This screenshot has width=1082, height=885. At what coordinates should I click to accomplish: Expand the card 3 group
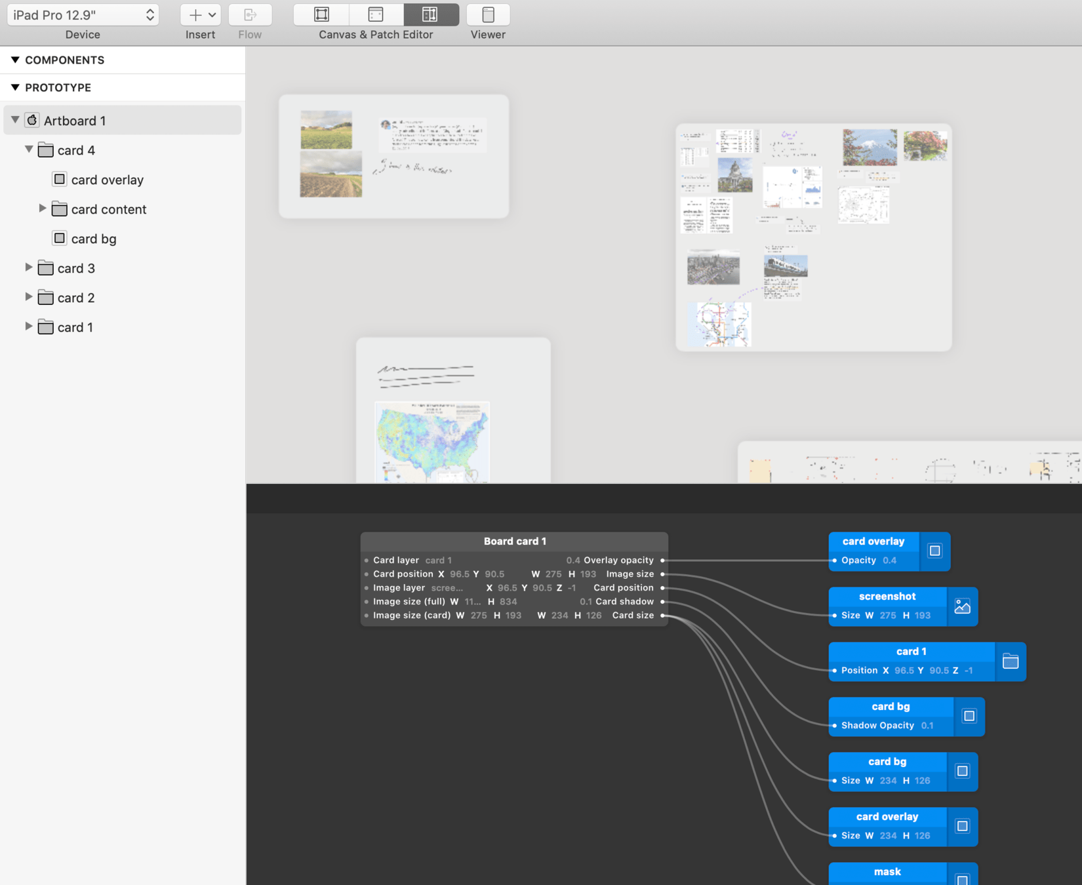[x=29, y=267]
